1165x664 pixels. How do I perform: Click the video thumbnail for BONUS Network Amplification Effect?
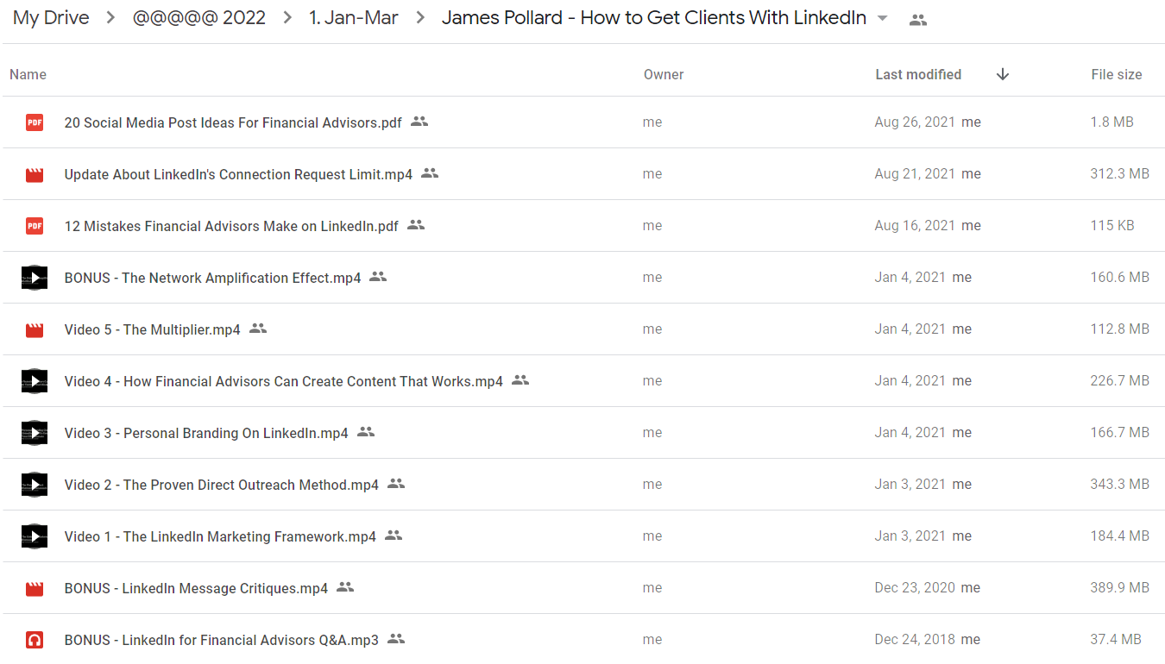coord(35,278)
